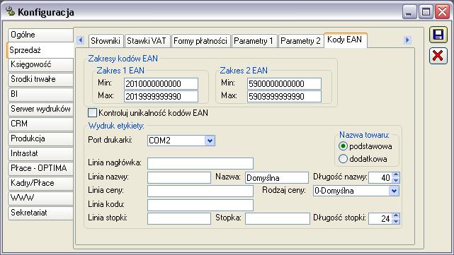Decrease Długość nazwy value
Screen dimensions: 454x255
click(395, 180)
